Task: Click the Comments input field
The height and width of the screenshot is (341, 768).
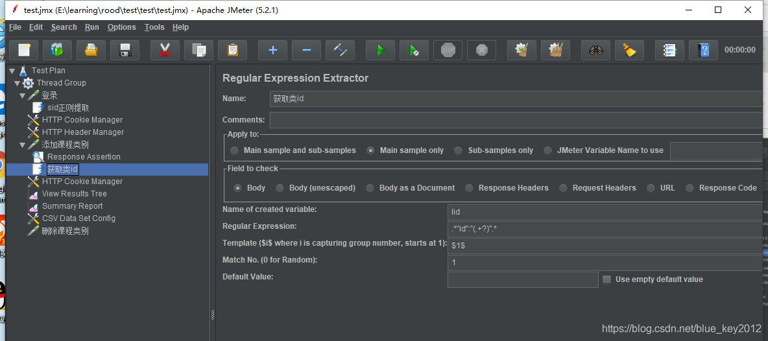Action: pos(516,120)
